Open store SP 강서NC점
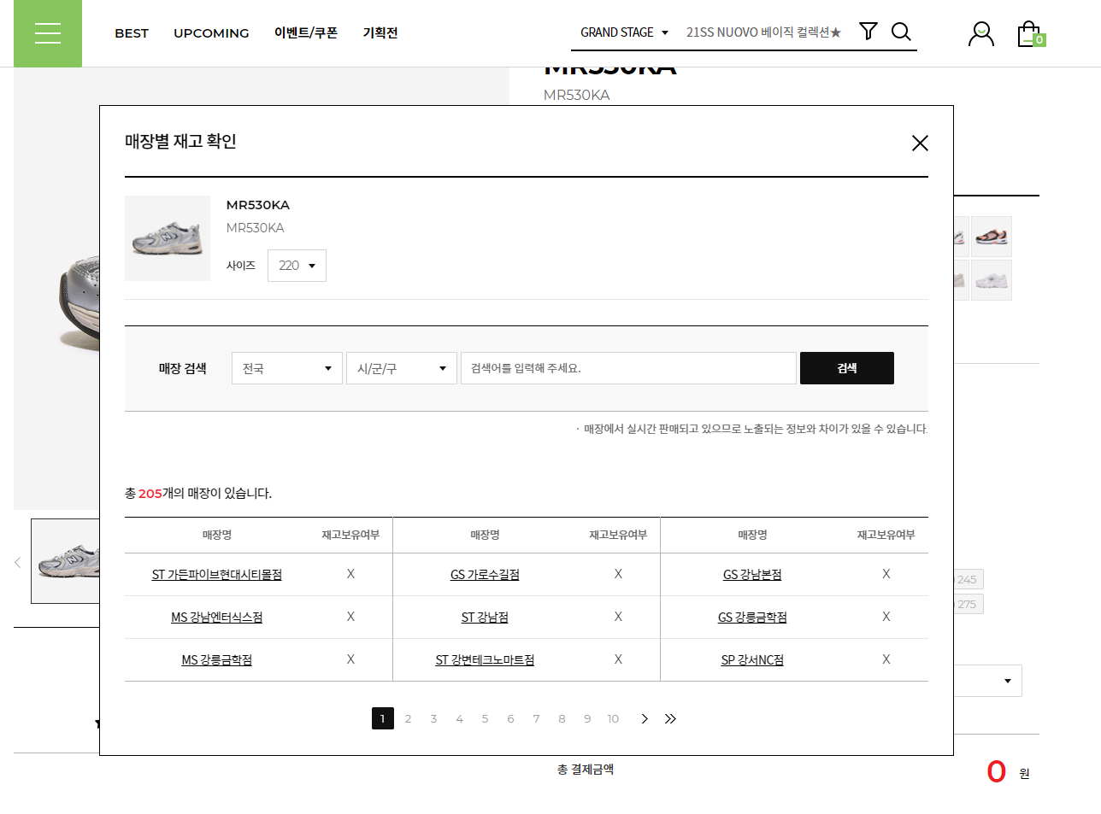The height and width of the screenshot is (814, 1101). click(x=752, y=660)
